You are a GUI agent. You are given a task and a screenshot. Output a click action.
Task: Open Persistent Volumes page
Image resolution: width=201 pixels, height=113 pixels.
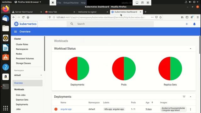25,59
